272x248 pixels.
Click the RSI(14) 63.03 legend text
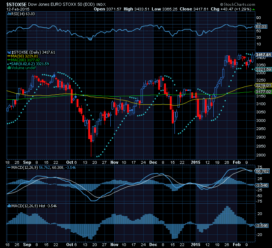coord(23,14)
